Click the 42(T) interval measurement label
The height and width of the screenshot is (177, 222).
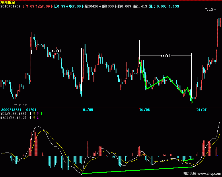pos(56,51)
